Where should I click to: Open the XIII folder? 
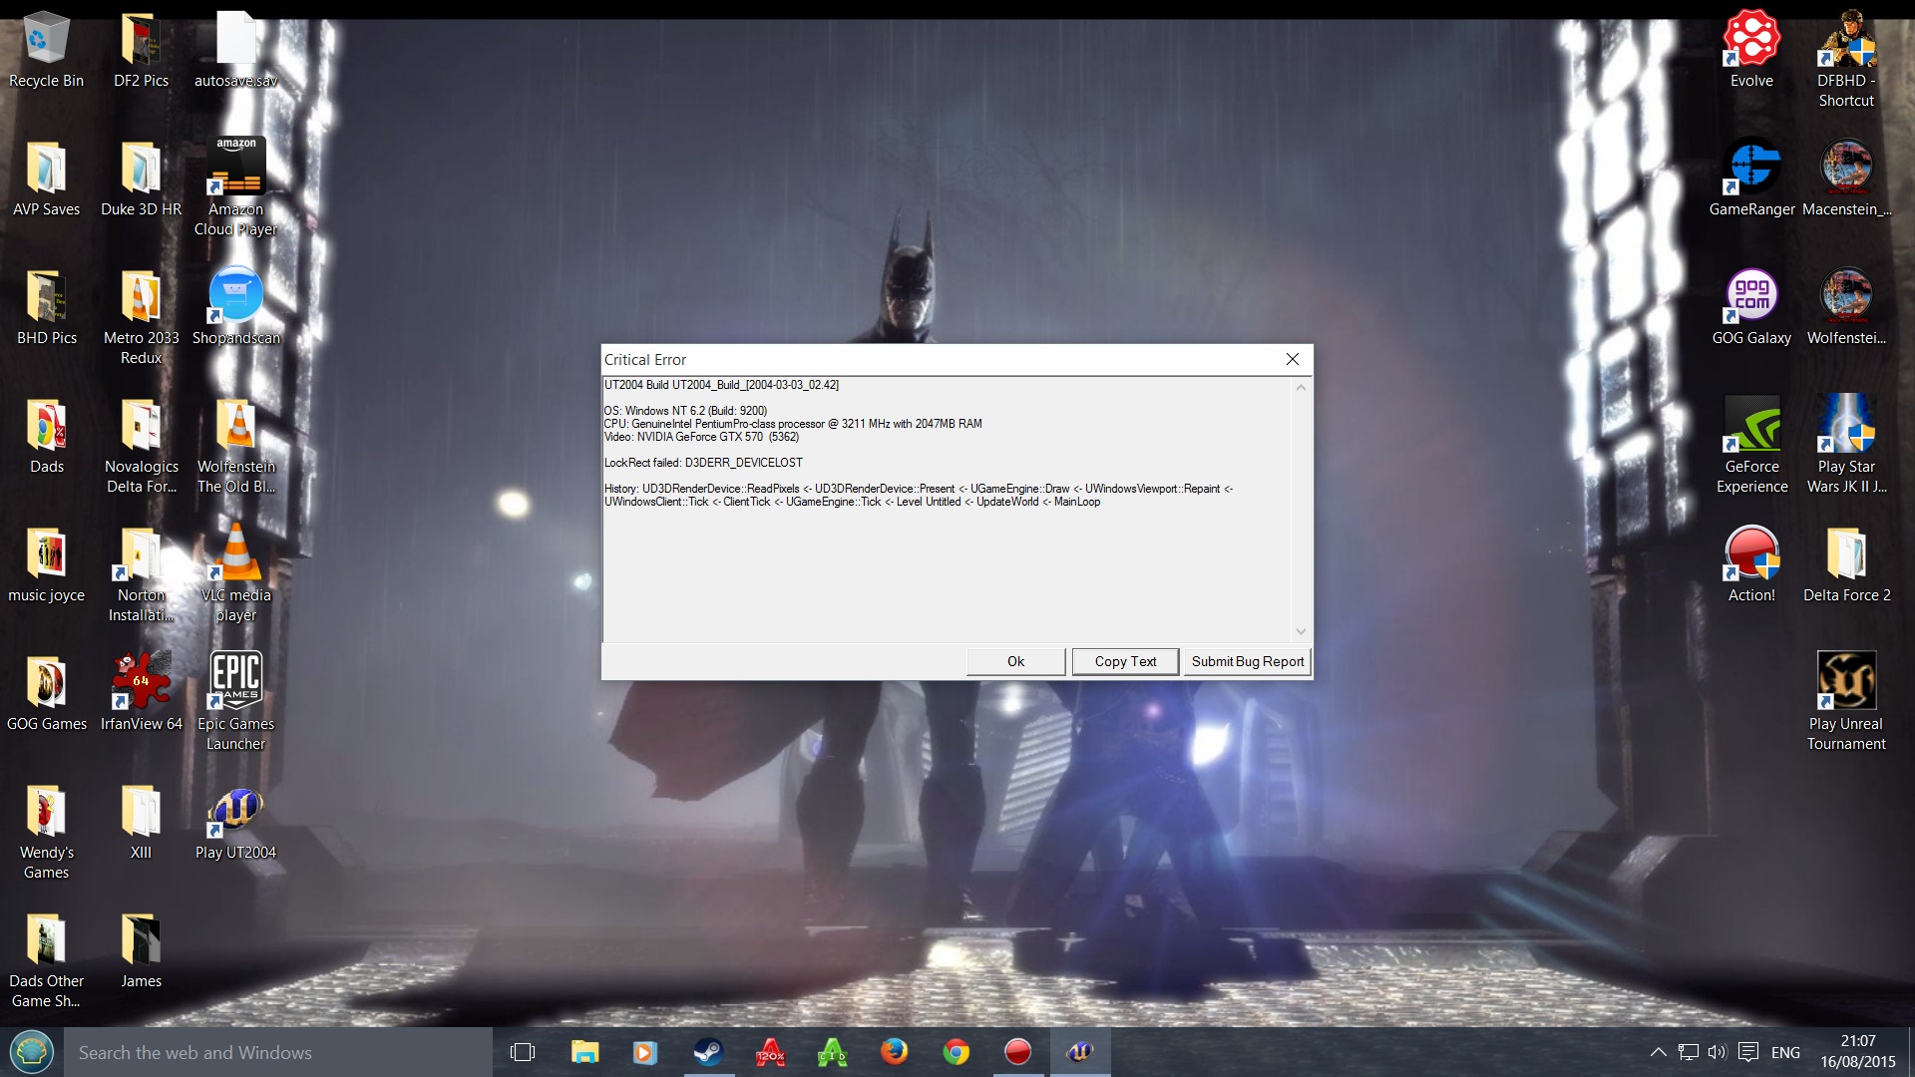[141, 822]
